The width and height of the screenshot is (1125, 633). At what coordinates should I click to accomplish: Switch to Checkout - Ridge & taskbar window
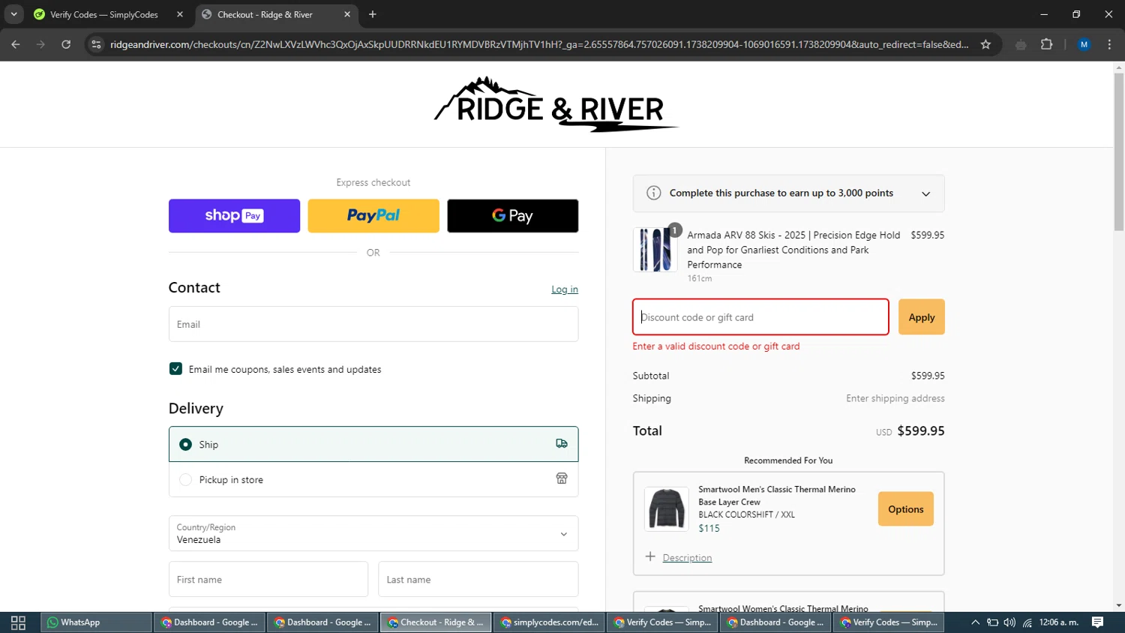436,622
